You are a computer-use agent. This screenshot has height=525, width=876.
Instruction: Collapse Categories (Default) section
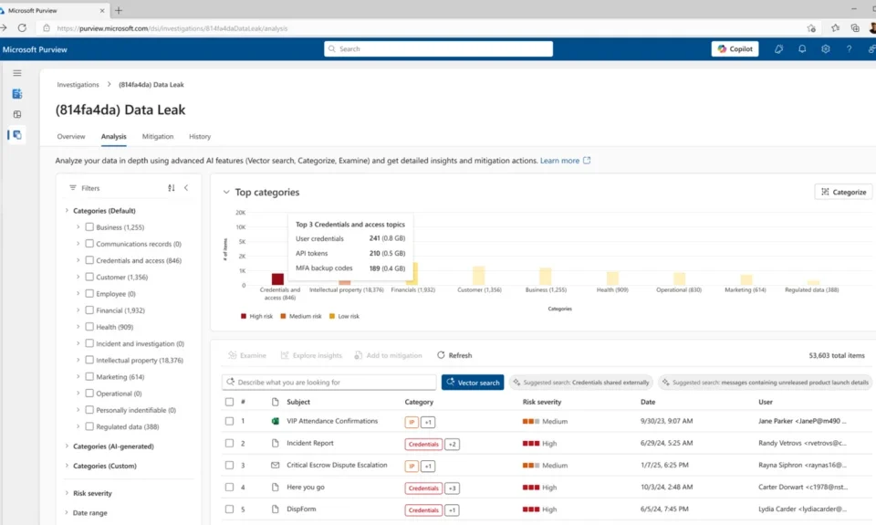click(x=67, y=211)
